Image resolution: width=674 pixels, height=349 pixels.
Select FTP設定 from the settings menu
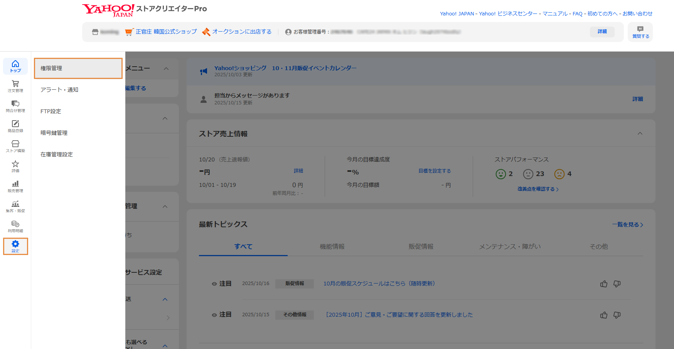[x=51, y=111]
